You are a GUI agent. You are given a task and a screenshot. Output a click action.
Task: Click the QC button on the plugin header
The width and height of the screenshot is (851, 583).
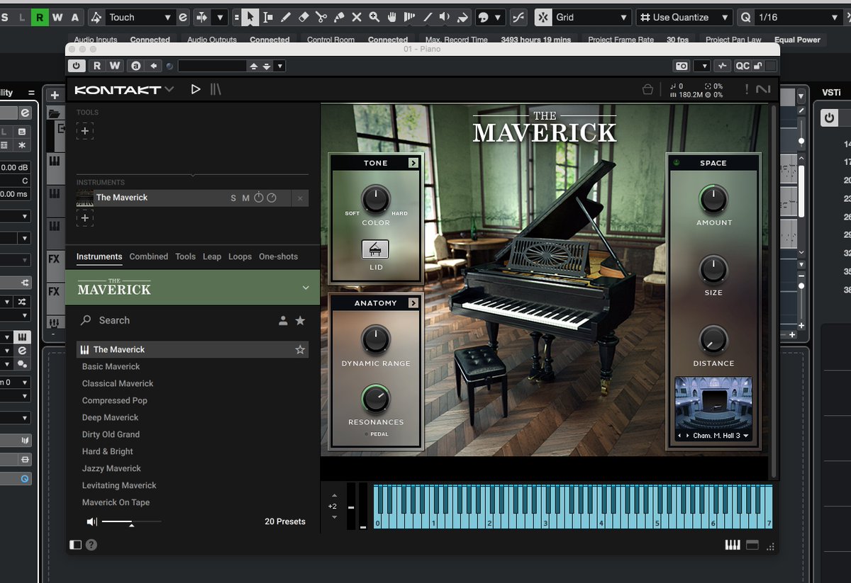[743, 65]
